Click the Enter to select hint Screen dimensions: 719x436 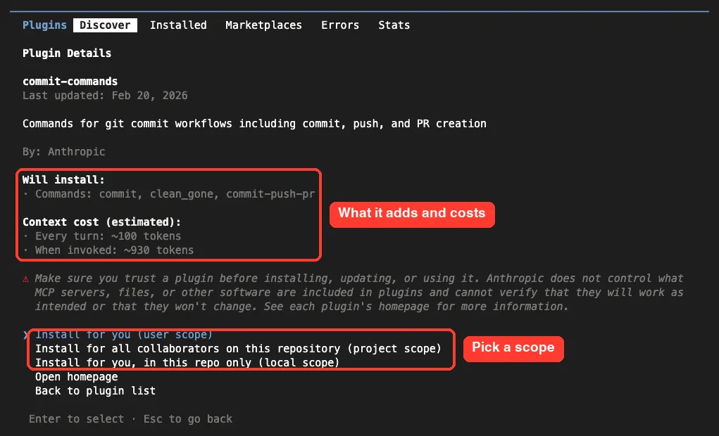[77, 419]
